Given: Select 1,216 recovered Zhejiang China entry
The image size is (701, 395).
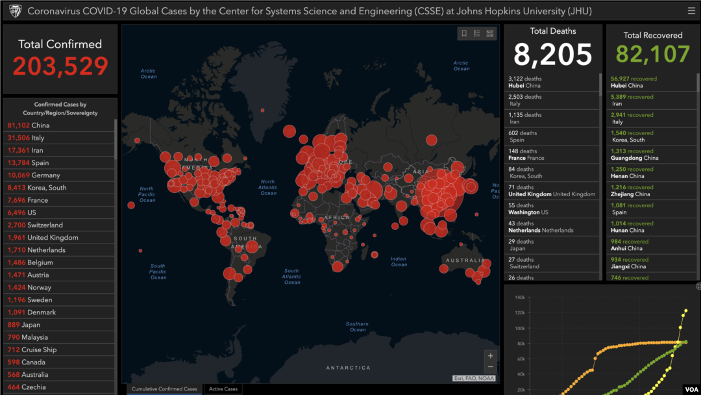Looking at the screenshot, I should pos(652,191).
